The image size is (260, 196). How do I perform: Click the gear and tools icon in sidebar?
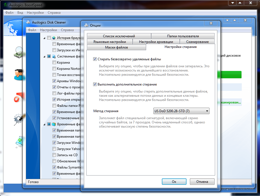(x=19, y=119)
